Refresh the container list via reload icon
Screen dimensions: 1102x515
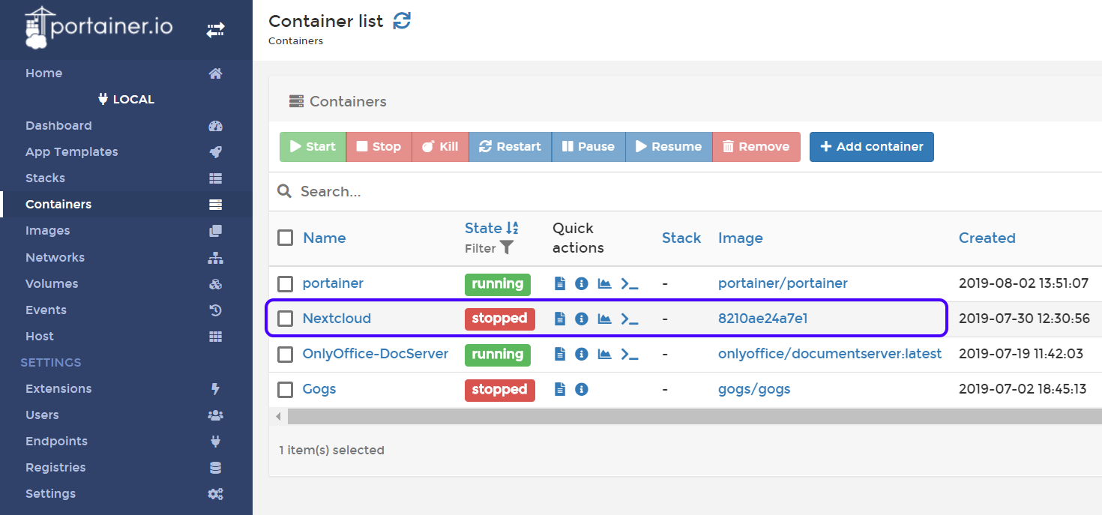point(402,21)
